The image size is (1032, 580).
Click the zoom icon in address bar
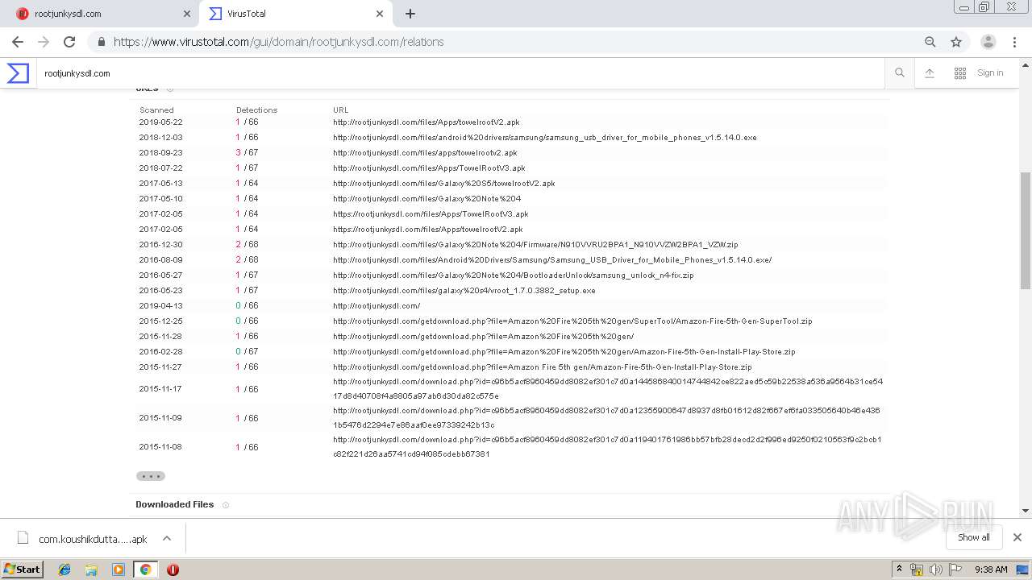pyautogui.click(x=930, y=42)
